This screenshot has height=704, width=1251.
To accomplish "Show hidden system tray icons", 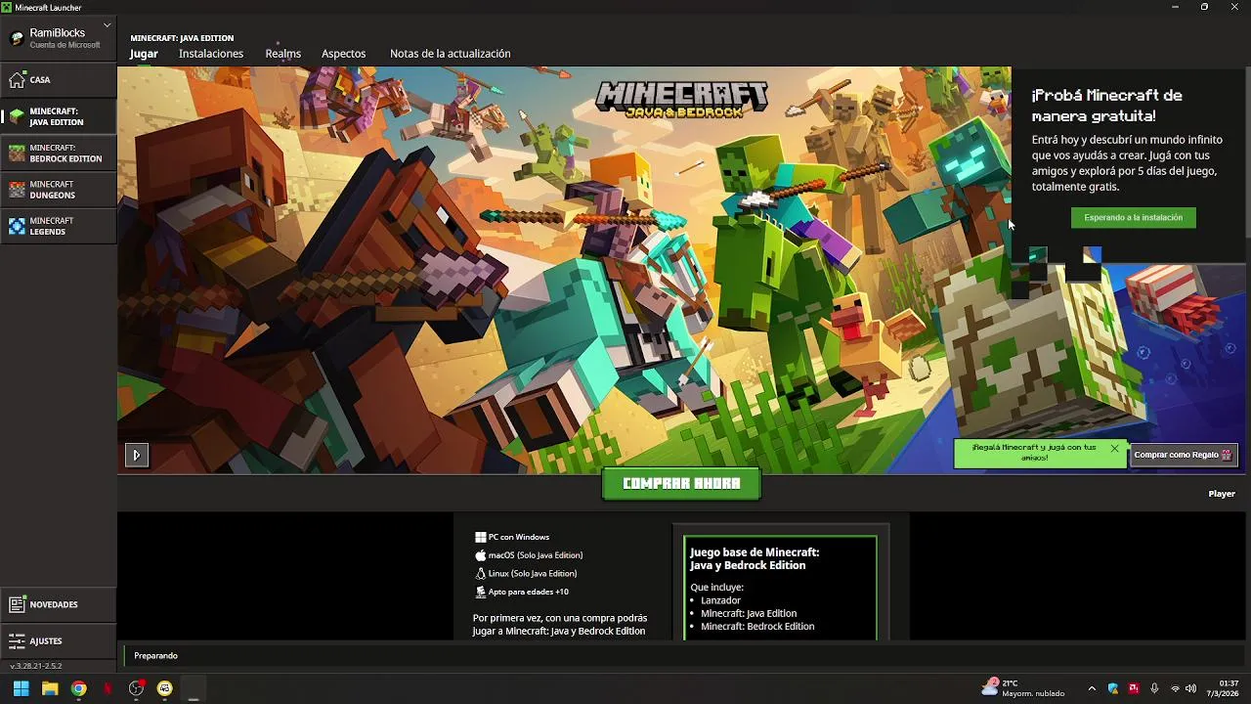I will [1092, 688].
